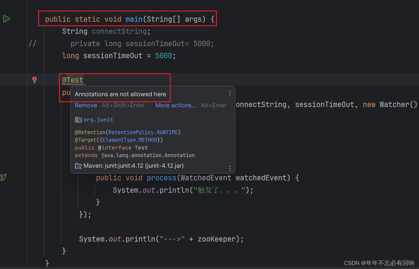Image resolution: width=419 pixels, height=269 pixels.
Task: Click the @Target annotation in the popup
Action: pyautogui.click(x=85, y=140)
